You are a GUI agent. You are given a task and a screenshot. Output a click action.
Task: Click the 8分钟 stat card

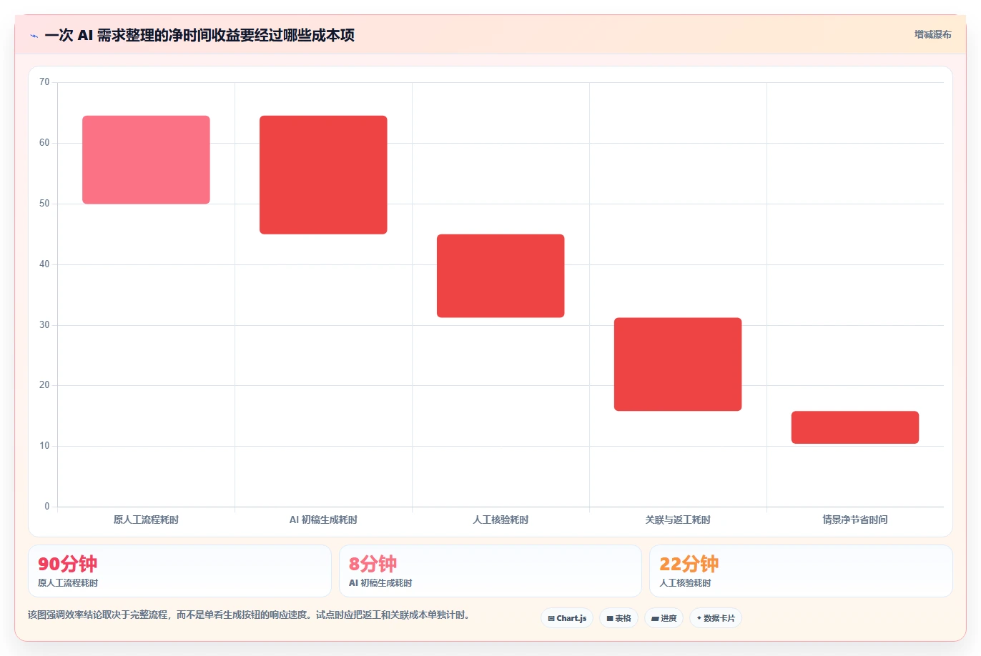(490, 571)
